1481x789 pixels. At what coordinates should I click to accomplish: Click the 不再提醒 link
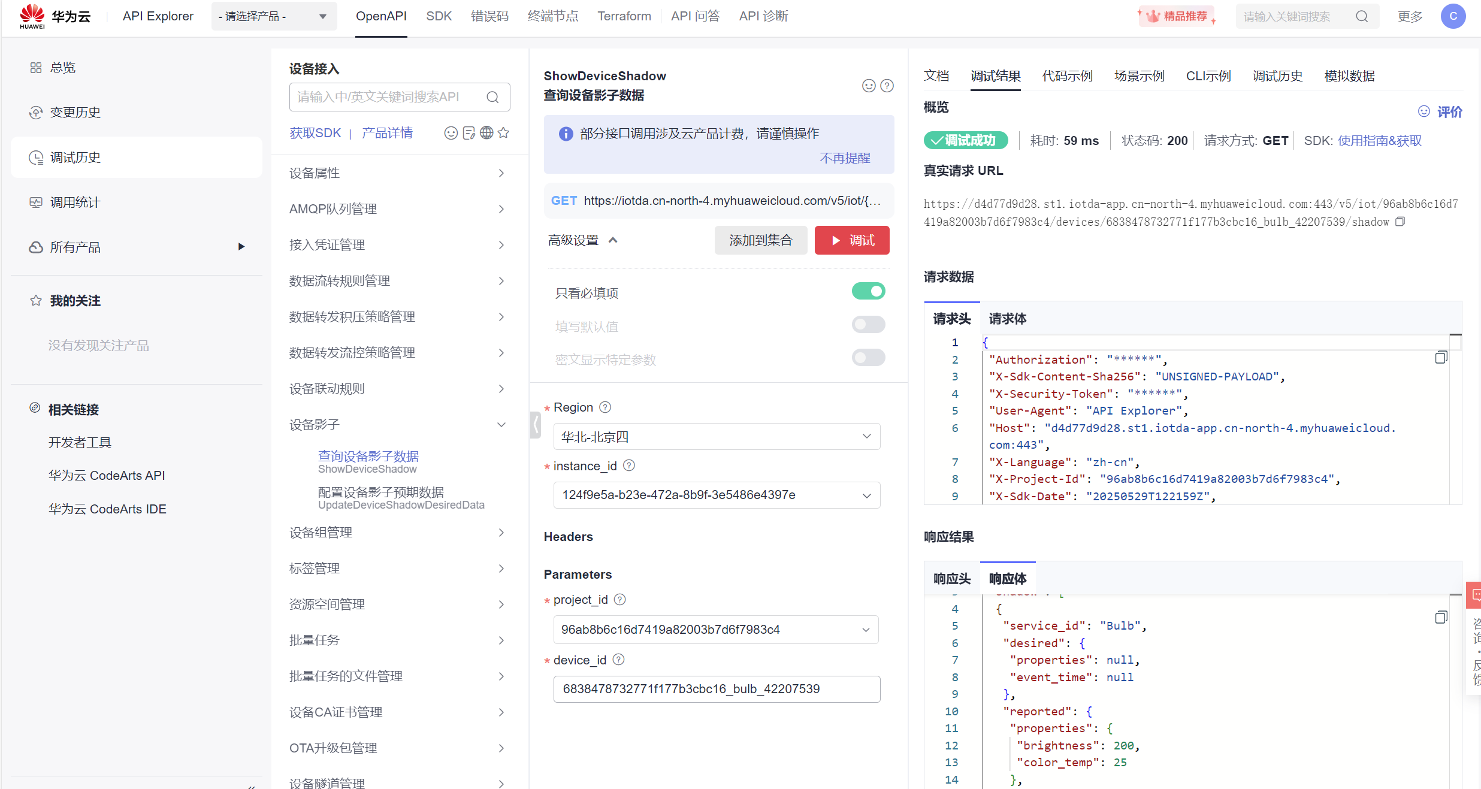tap(845, 158)
